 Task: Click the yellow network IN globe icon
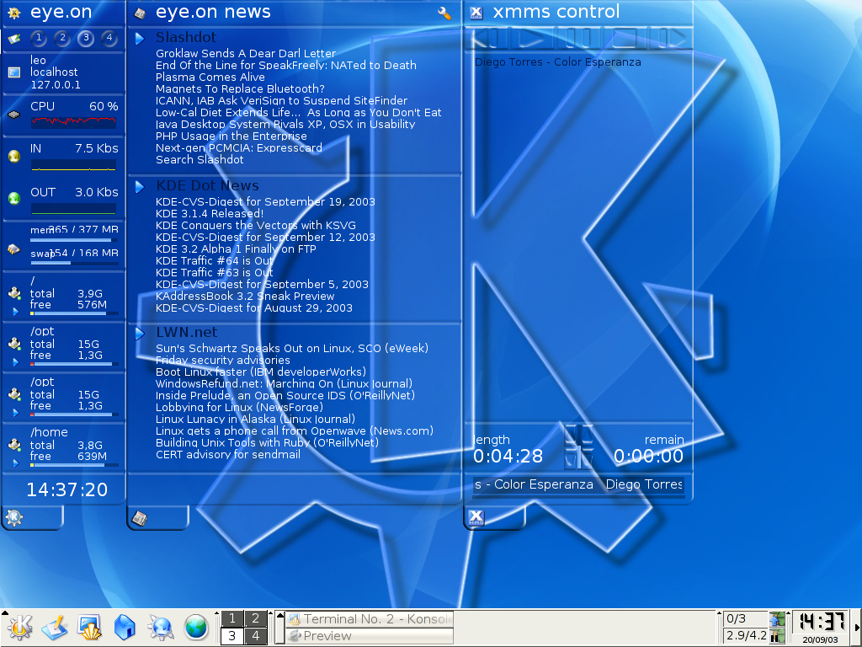tap(14, 156)
